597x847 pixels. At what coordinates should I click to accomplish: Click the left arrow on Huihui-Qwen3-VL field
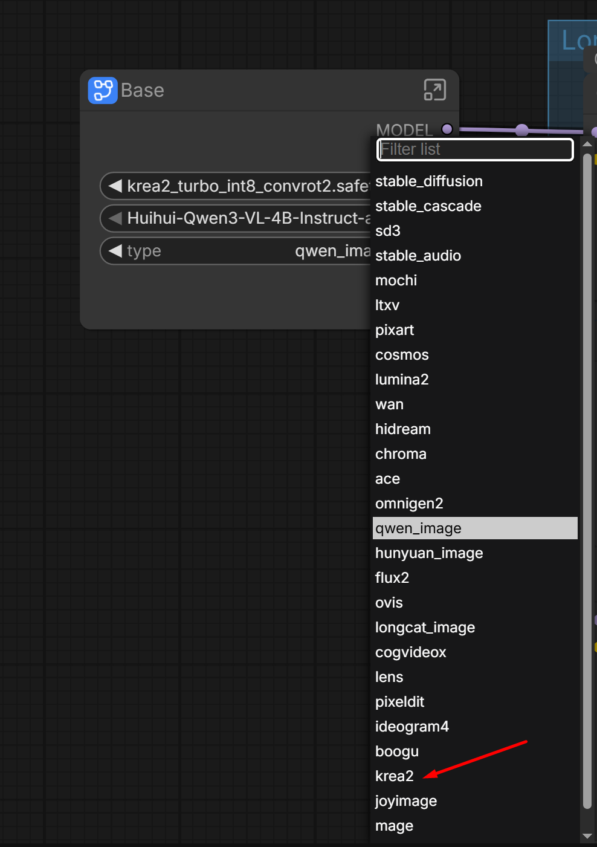coord(115,218)
